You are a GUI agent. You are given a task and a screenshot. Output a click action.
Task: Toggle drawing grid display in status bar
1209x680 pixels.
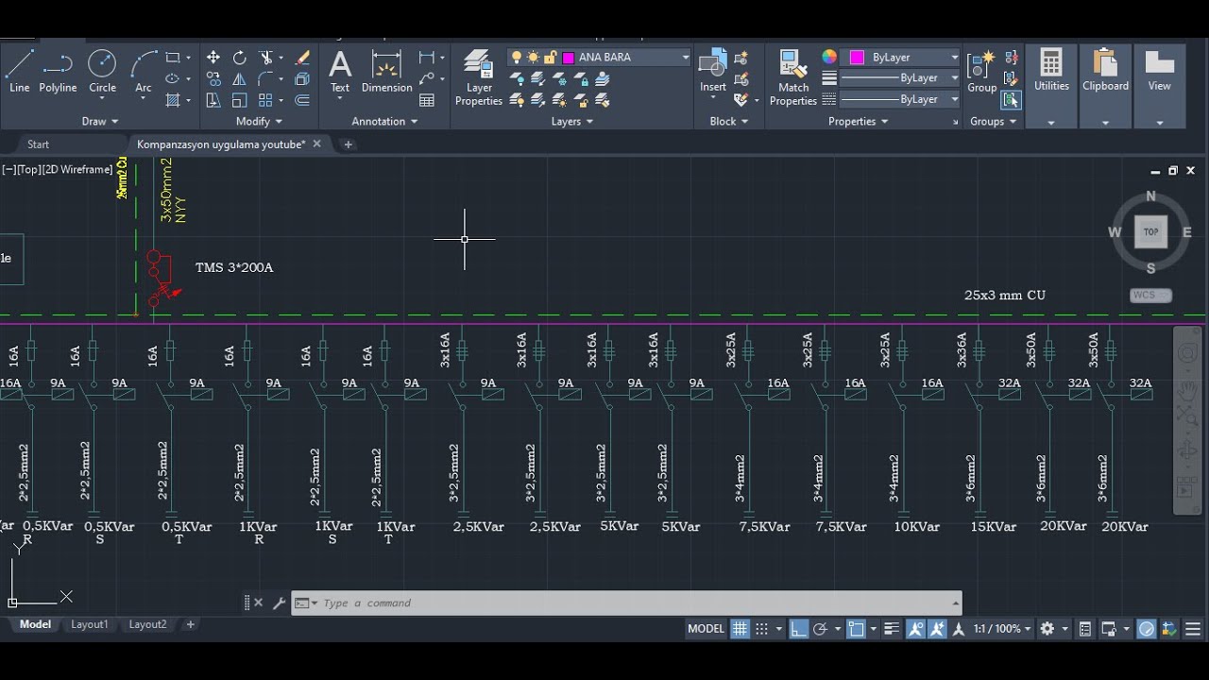pos(740,629)
